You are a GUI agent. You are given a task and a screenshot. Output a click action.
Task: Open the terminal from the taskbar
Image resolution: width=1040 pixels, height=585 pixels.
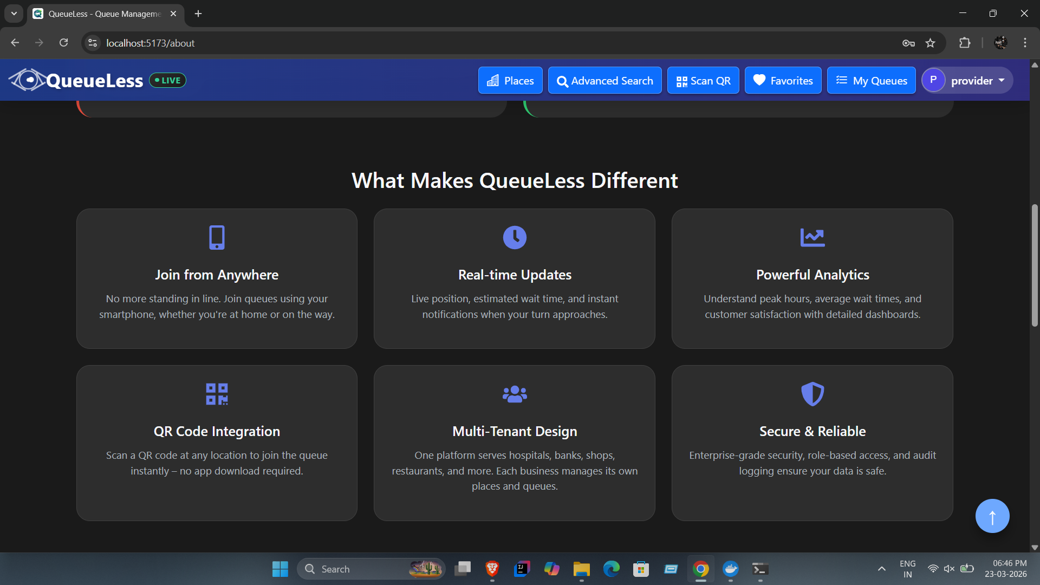click(x=760, y=569)
